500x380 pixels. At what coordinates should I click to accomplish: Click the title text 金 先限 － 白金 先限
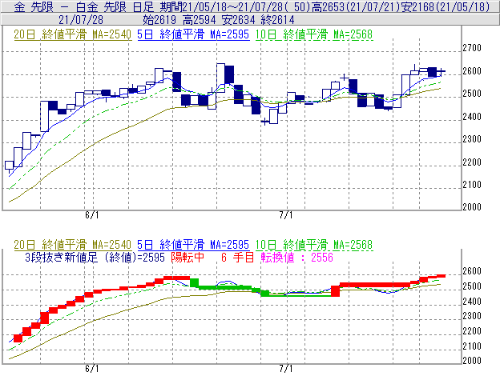[71, 7]
